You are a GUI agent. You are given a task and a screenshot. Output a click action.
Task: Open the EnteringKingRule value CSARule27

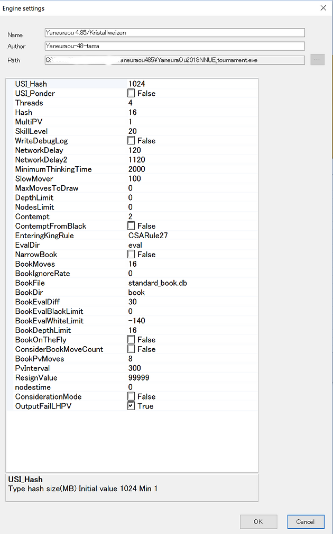[148, 236]
